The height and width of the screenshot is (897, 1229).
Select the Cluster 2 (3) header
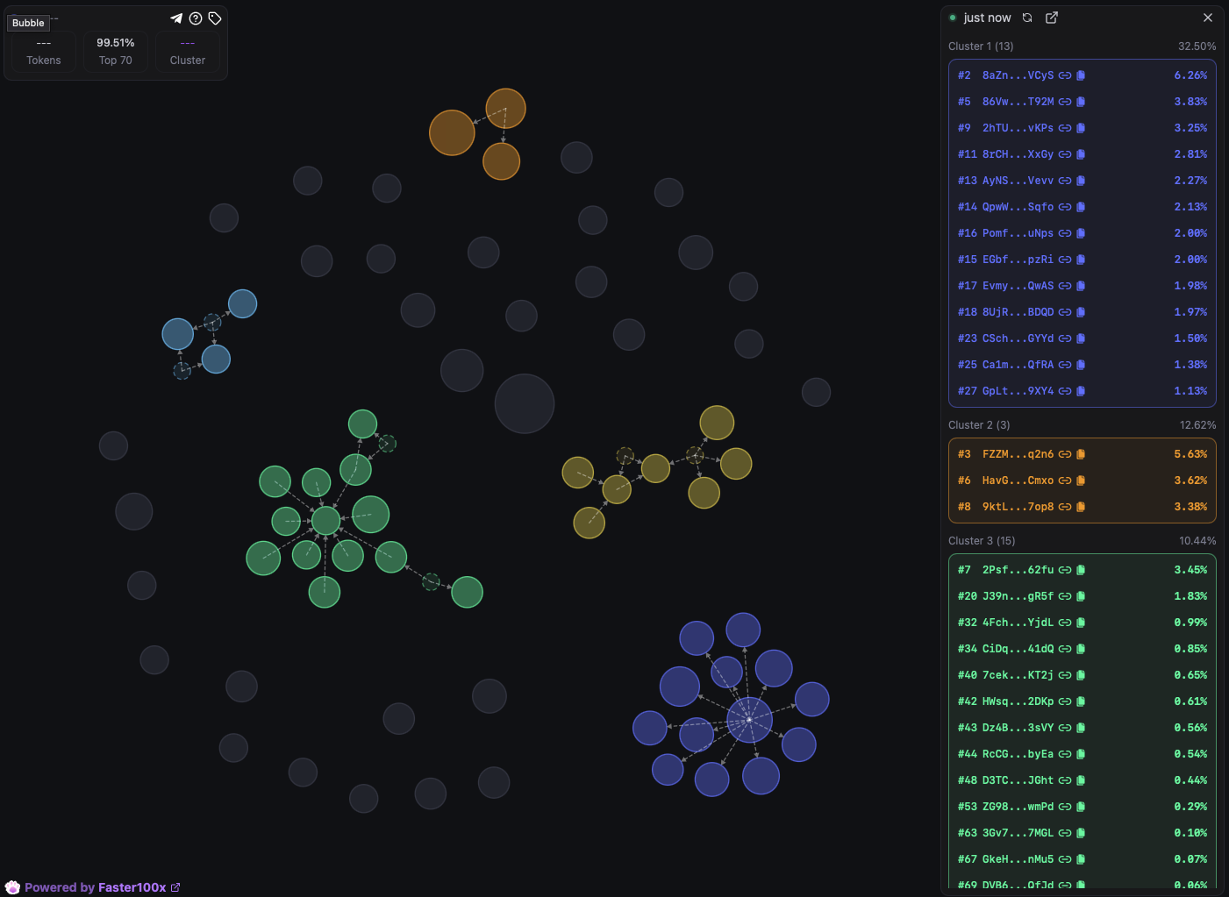tap(979, 425)
